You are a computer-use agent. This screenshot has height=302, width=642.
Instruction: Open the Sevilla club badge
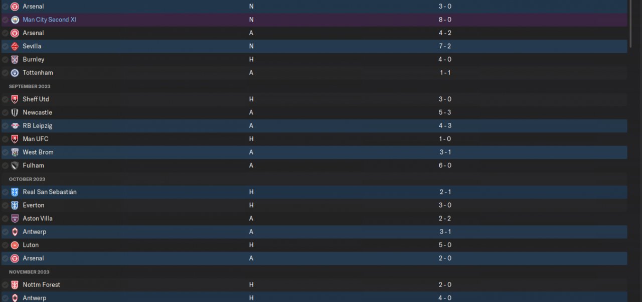pos(15,46)
